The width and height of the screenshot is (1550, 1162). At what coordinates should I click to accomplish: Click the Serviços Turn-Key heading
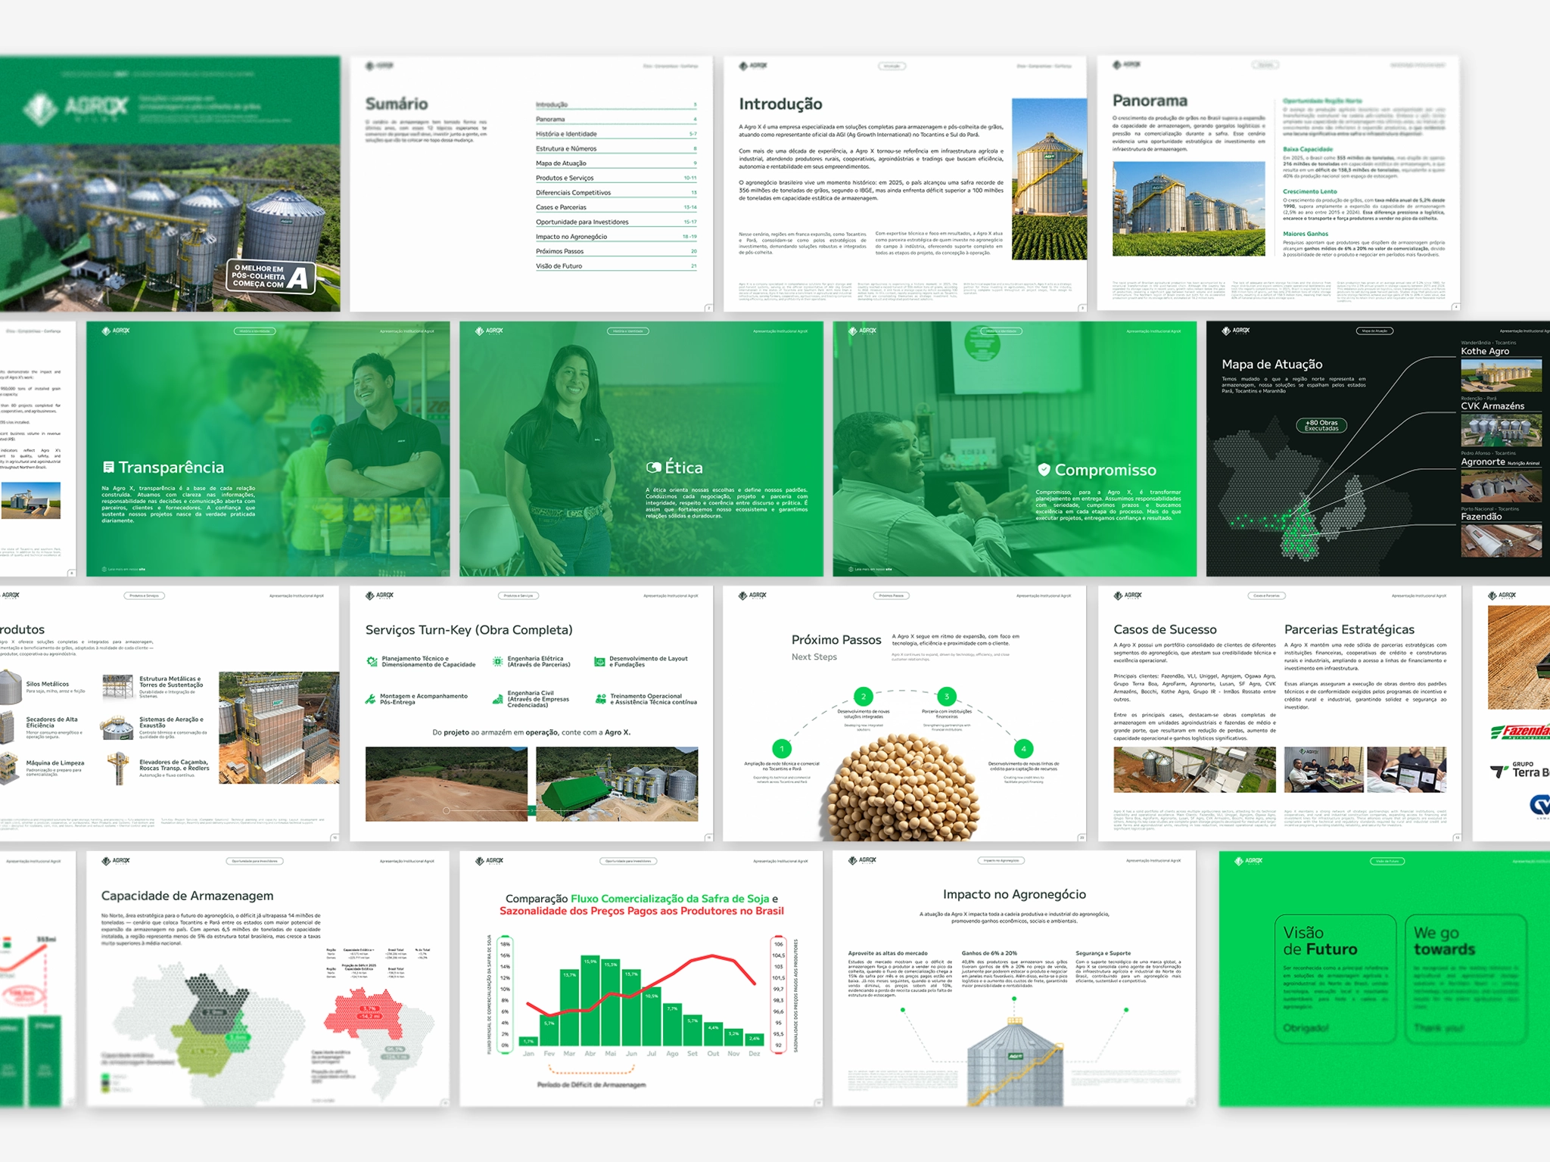(468, 630)
